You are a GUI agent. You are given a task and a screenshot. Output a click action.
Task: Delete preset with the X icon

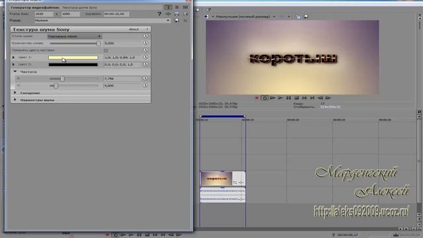(x=185, y=20)
